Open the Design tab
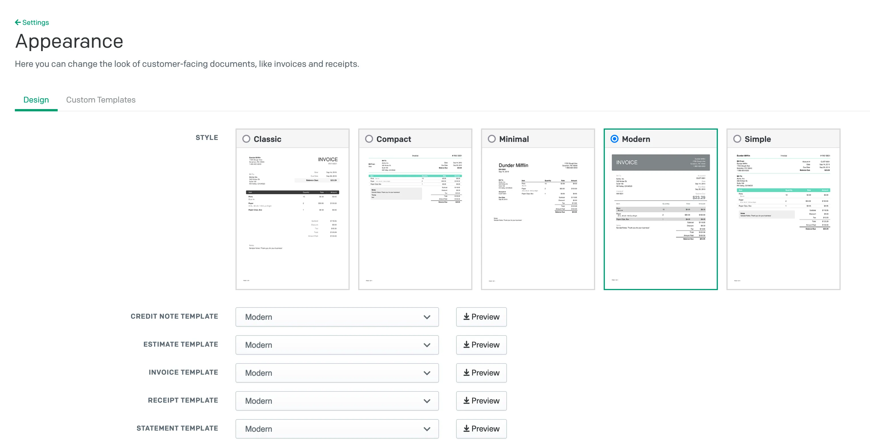Screen dimensions: 870x442 36,100
